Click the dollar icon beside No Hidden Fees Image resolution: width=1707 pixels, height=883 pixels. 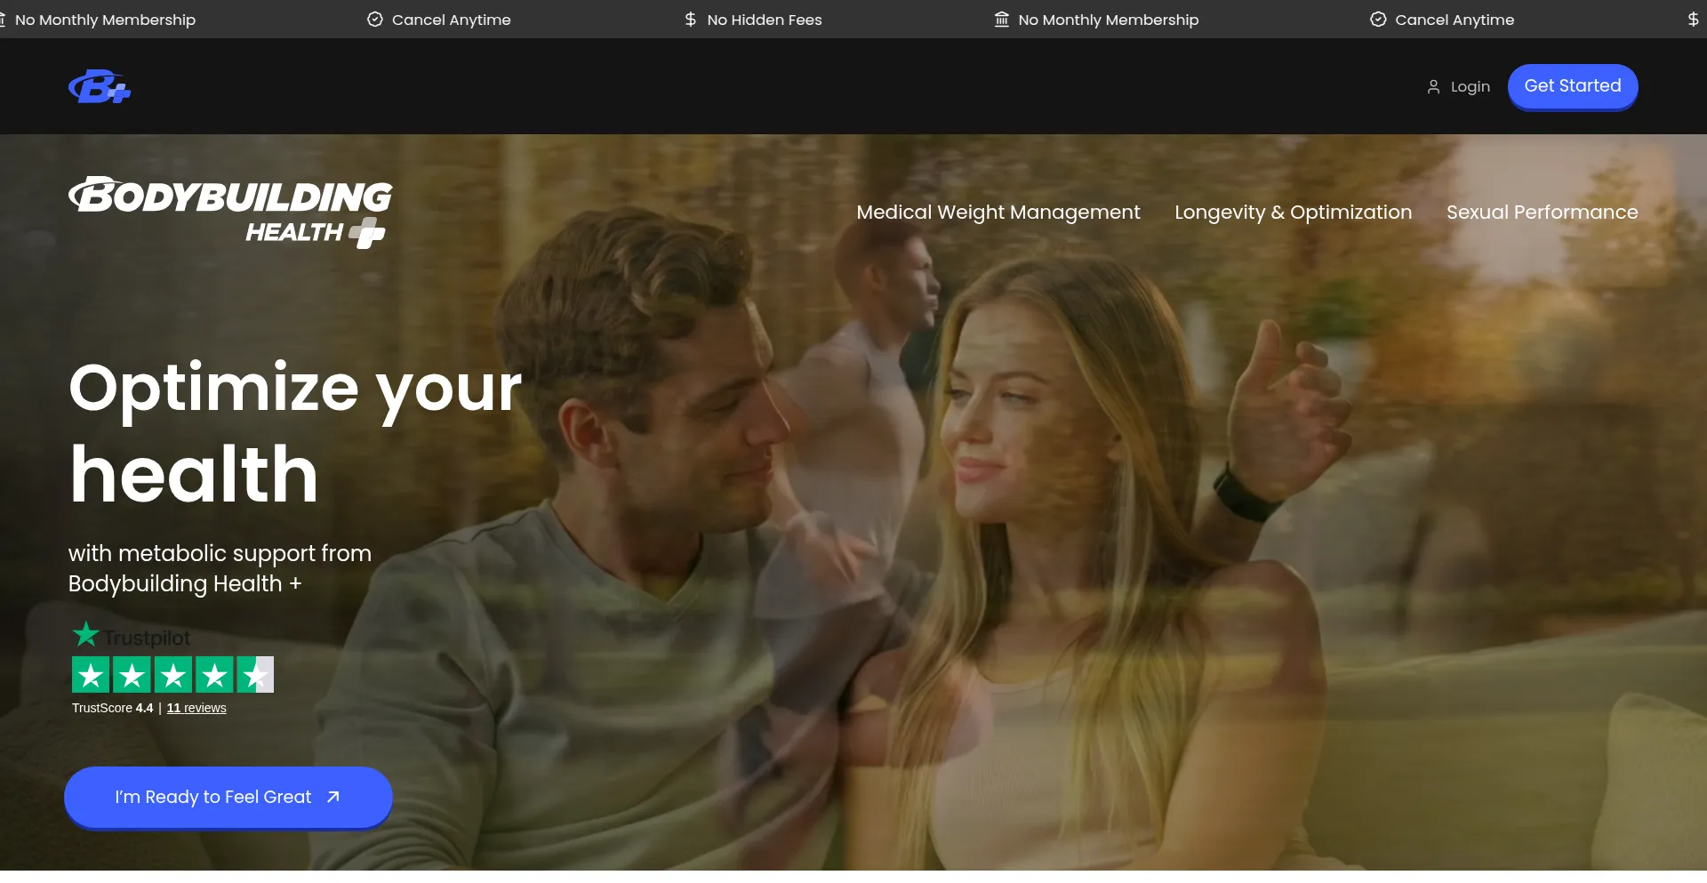[691, 20]
